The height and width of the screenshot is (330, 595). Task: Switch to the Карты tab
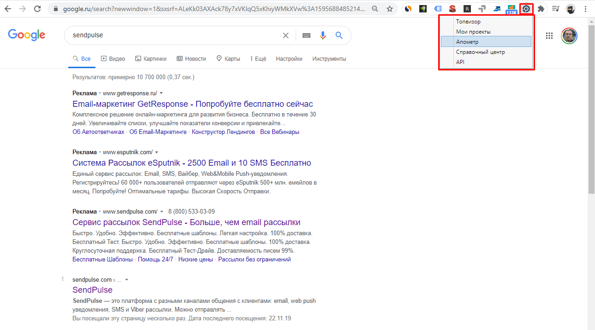[228, 59]
